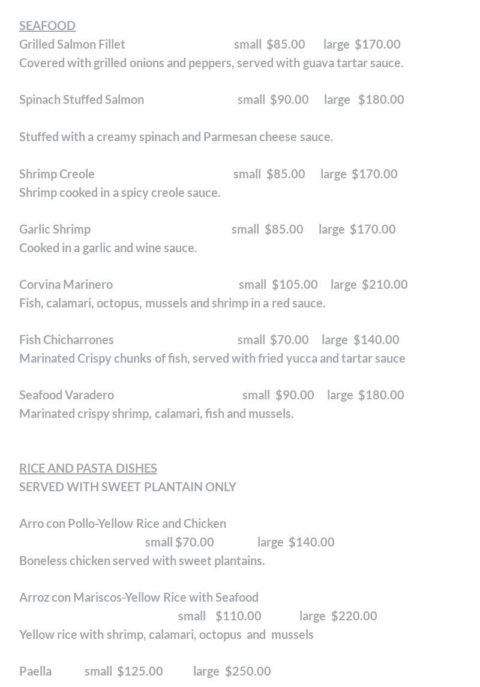The width and height of the screenshot is (480, 687).
Task: Click the $105.00 small Corvina Marinero price
Action: pyautogui.click(x=295, y=284)
